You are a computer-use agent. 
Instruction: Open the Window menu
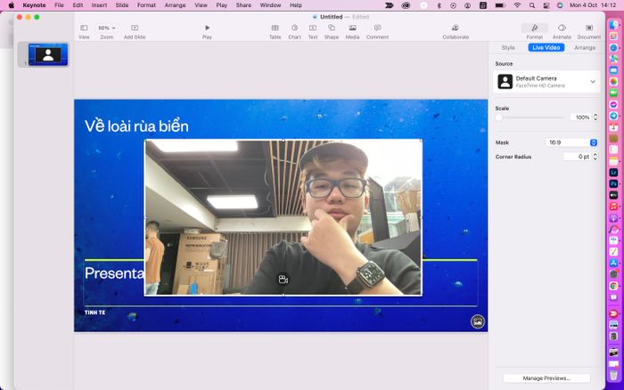(270, 5)
